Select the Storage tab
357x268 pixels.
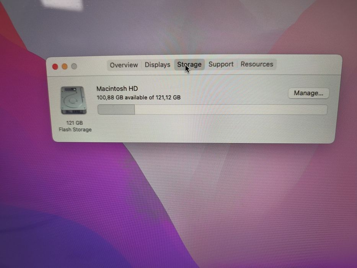(189, 65)
